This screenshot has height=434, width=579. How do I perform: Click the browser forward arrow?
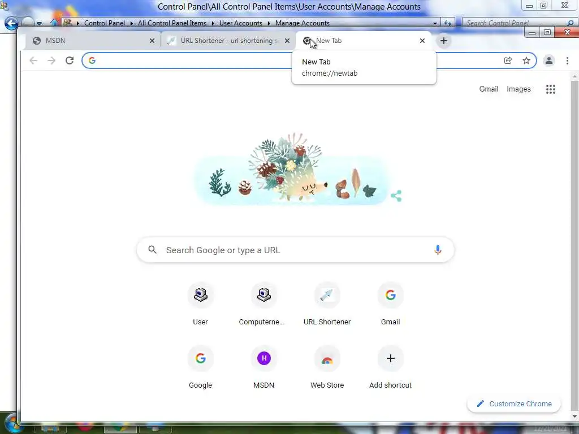point(51,60)
